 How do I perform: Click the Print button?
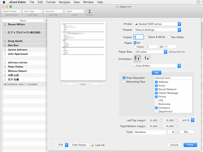(190, 145)
